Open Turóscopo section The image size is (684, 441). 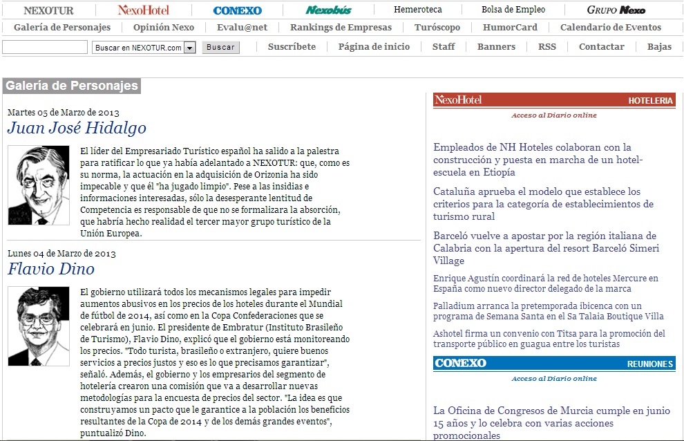click(437, 28)
